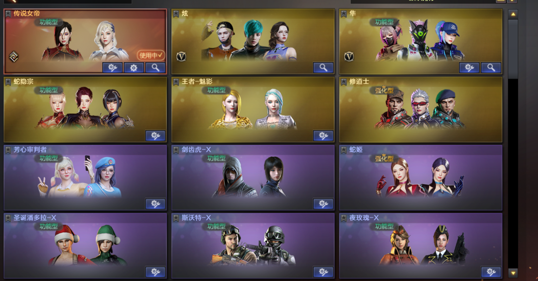The width and height of the screenshot is (538, 281).
Task: Open customization for 芳心审判者 card
Action: (x=155, y=204)
